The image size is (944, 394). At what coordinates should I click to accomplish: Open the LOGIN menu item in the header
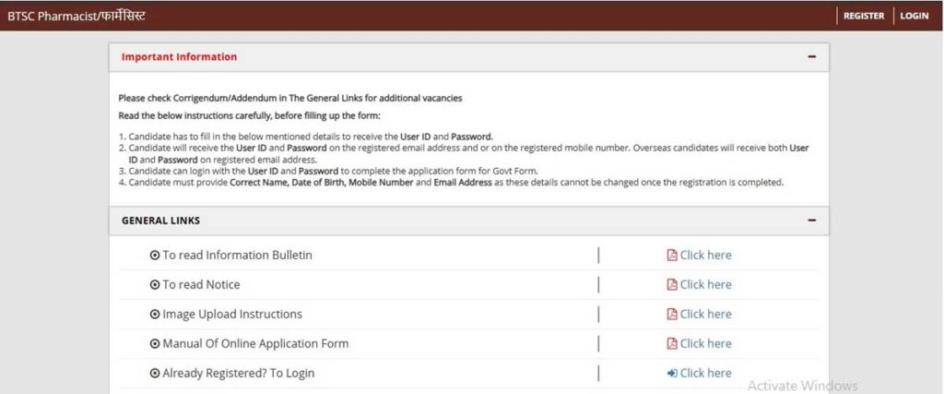click(914, 16)
